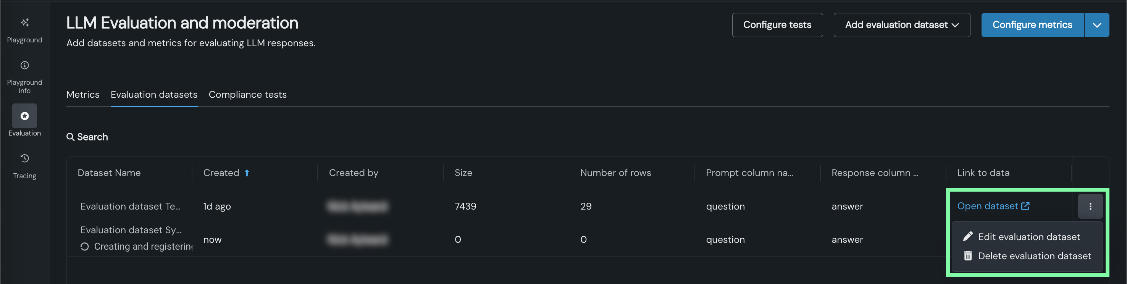
Task: Select the Evaluation sidebar icon
Action: coord(24,116)
